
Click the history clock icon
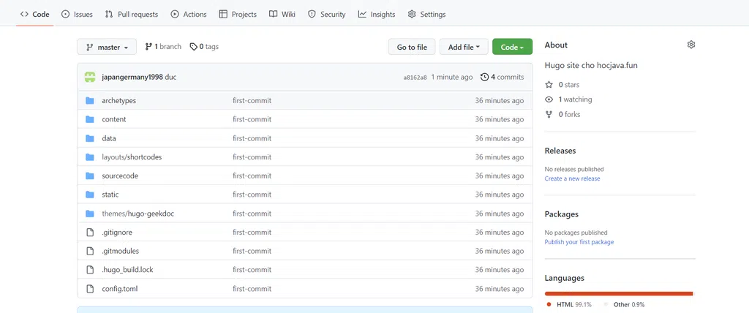click(x=484, y=77)
